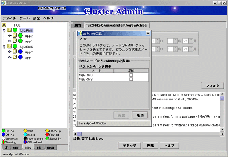Check the fuji2RMS selection checkbox

[x=131, y=75]
